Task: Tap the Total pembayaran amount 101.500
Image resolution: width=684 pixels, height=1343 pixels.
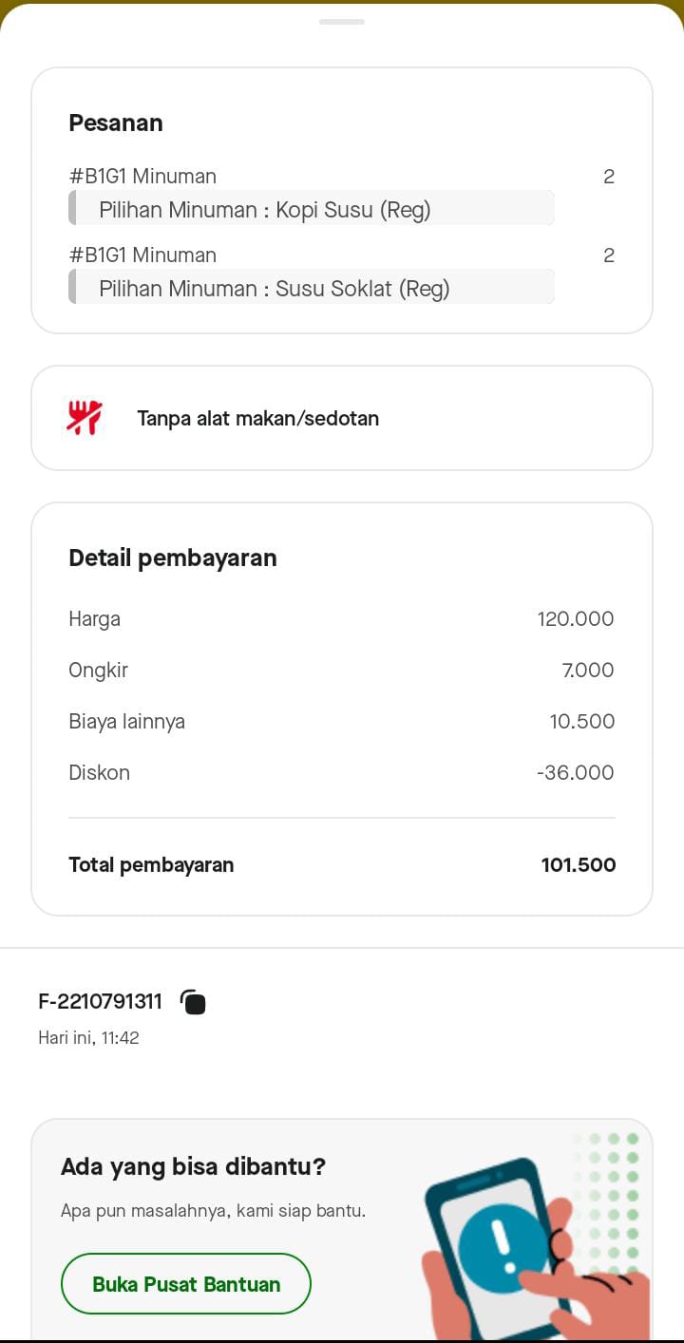Action: (x=578, y=864)
